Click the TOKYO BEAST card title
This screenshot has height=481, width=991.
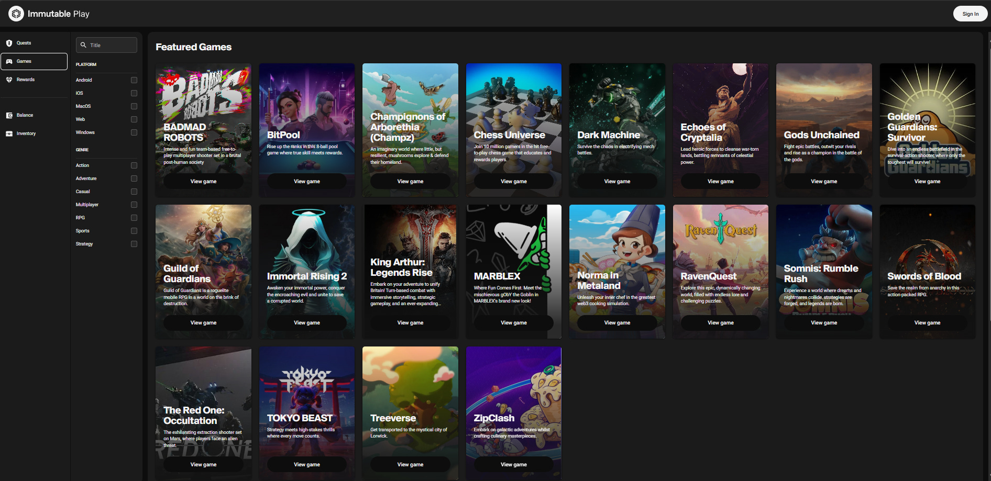(x=300, y=418)
